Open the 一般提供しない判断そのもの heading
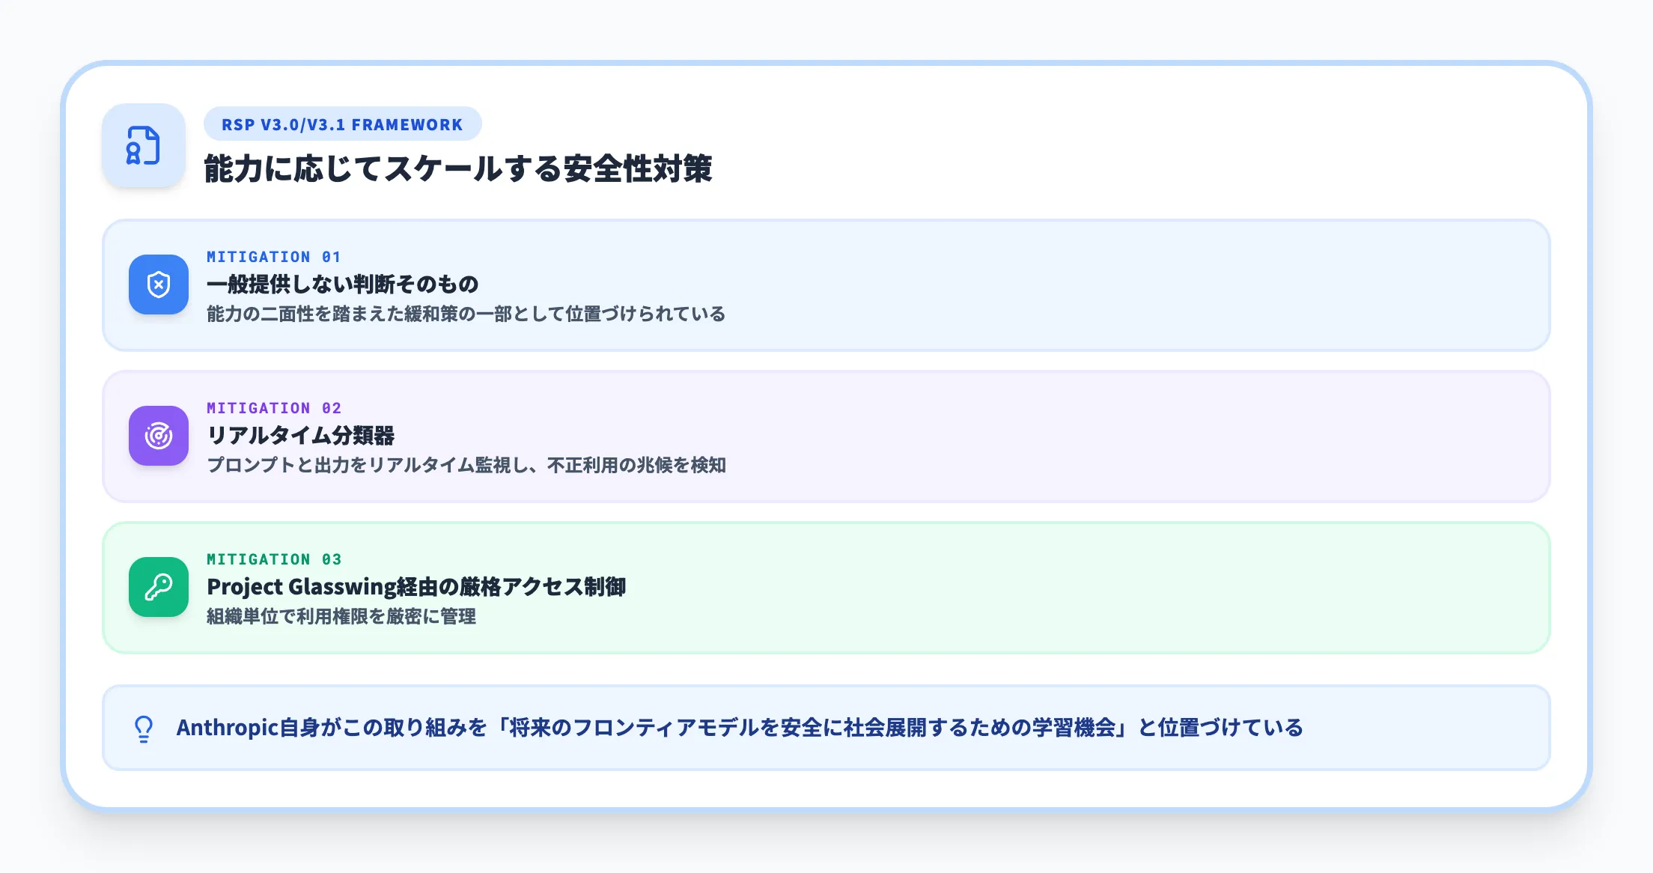The height and width of the screenshot is (873, 1653). (344, 285)
